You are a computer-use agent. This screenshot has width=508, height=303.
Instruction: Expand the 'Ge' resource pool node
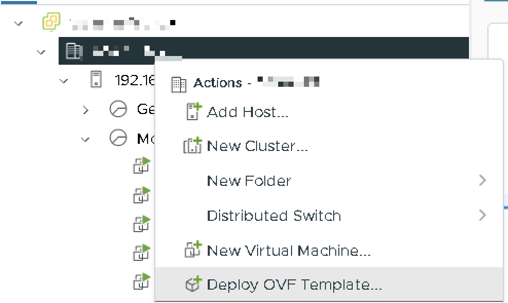click(x=86, y=109)
